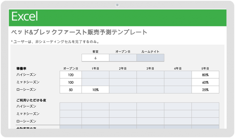235x138 pixels.
Task: Select the shaded ルームナイト cell
Action: pos(150,58)
